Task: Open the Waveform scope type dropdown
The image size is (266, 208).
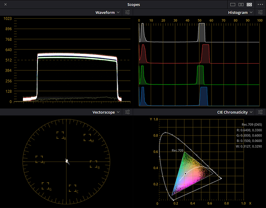Action: [107, 12]
